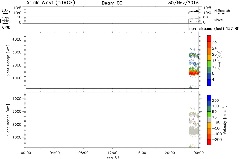239x159 pixels.
Task: Pick Velocity colorbar segment between -200 and -100
Action: (x=209, y=137)
